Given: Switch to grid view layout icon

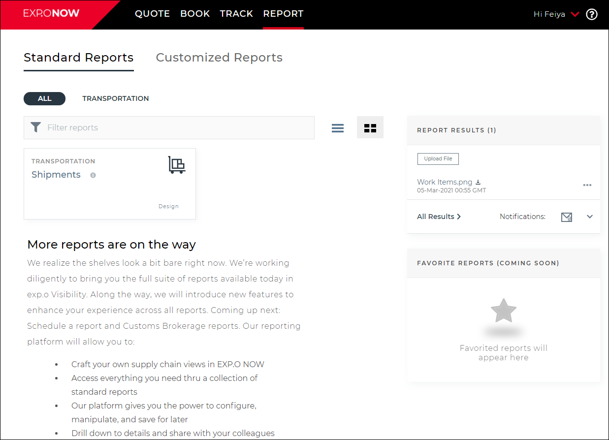Looking at the screenshot, I should [370, 128].
